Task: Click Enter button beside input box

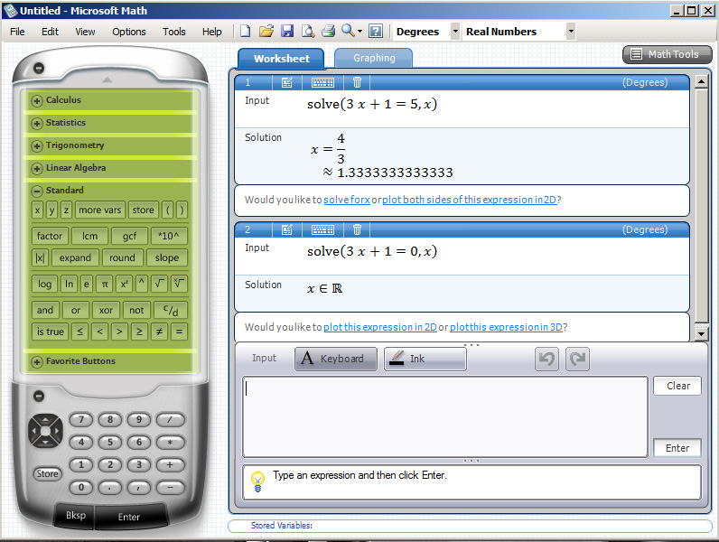Action: [677, 448]
